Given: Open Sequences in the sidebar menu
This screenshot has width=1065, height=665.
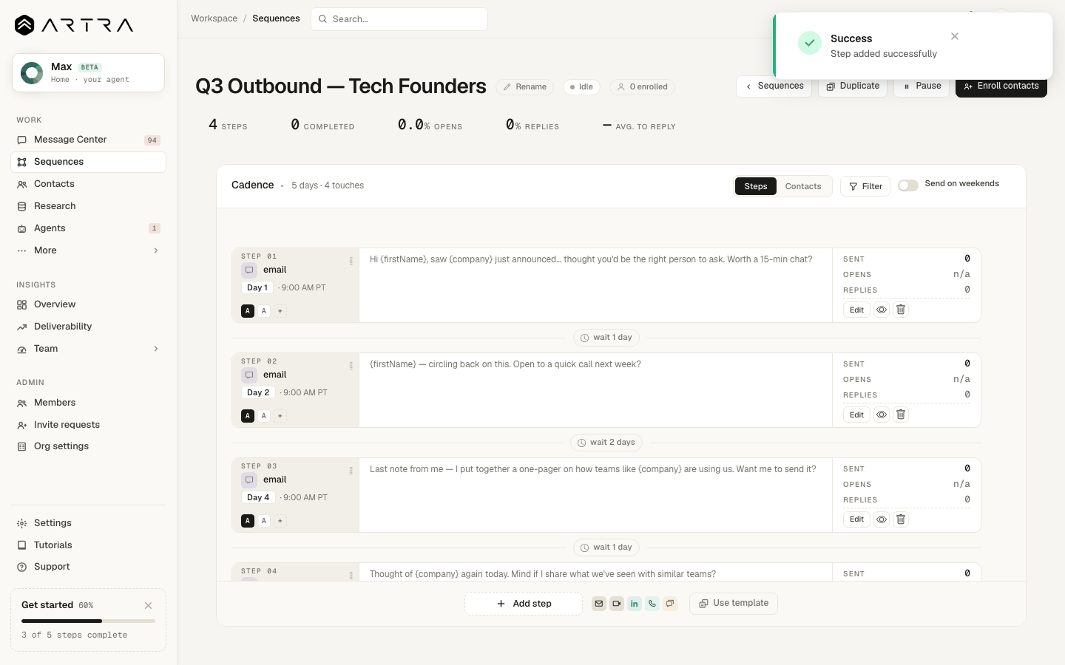Looking at the screenshot, I should pos(88,162).
